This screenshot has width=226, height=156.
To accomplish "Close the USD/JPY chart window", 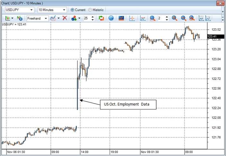I will click(220, 3).
